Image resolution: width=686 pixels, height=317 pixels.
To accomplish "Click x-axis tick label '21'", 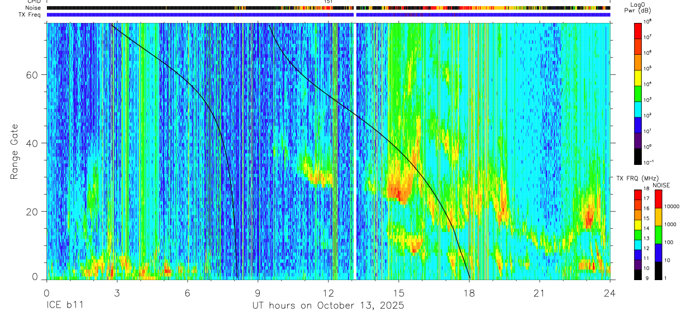I will coord(540,293).
